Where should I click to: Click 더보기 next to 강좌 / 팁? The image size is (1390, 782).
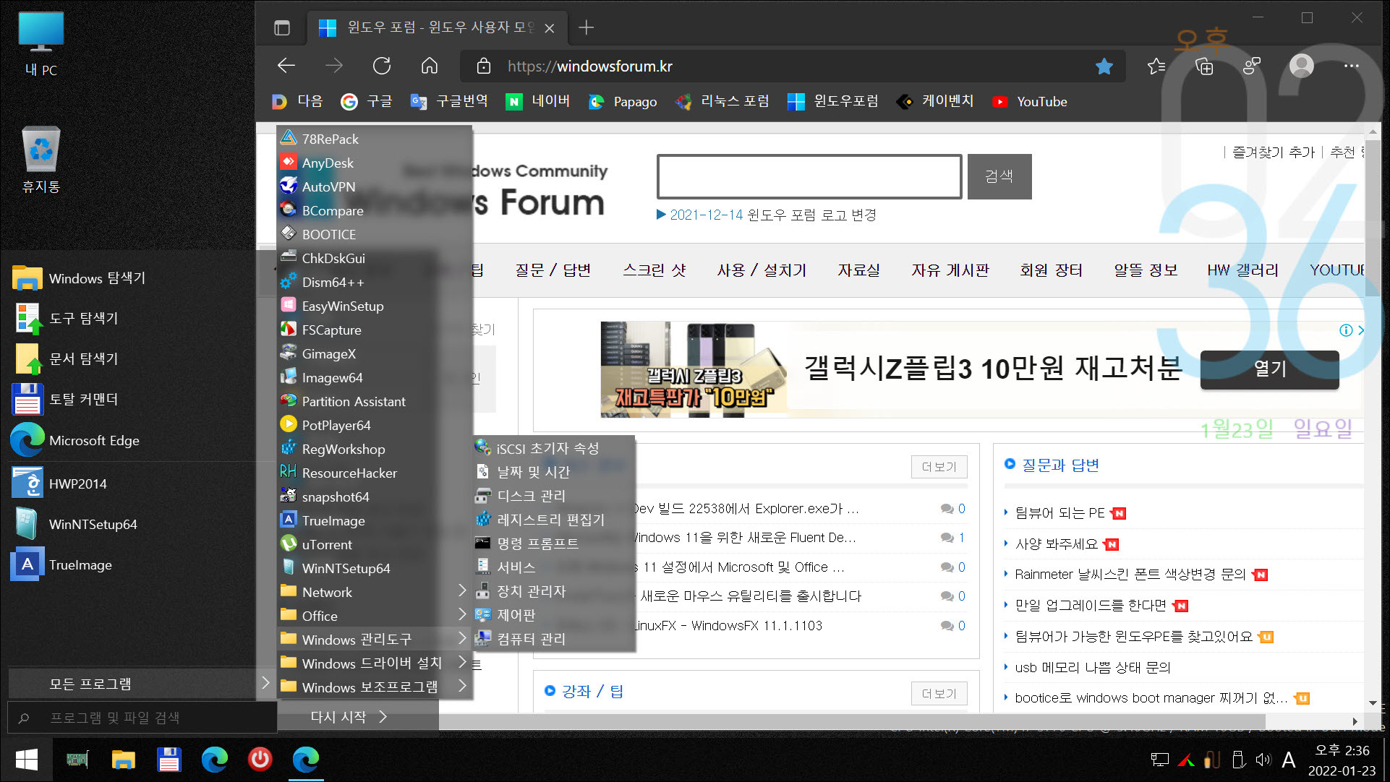coord(939,694)
